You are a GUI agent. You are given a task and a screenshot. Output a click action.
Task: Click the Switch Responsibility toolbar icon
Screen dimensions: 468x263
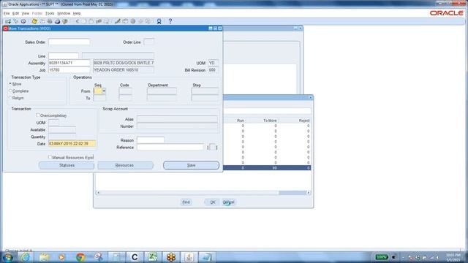tap(50, 21)
